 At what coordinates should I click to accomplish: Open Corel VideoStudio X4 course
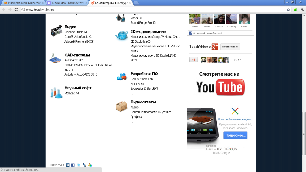coord(78,37)
